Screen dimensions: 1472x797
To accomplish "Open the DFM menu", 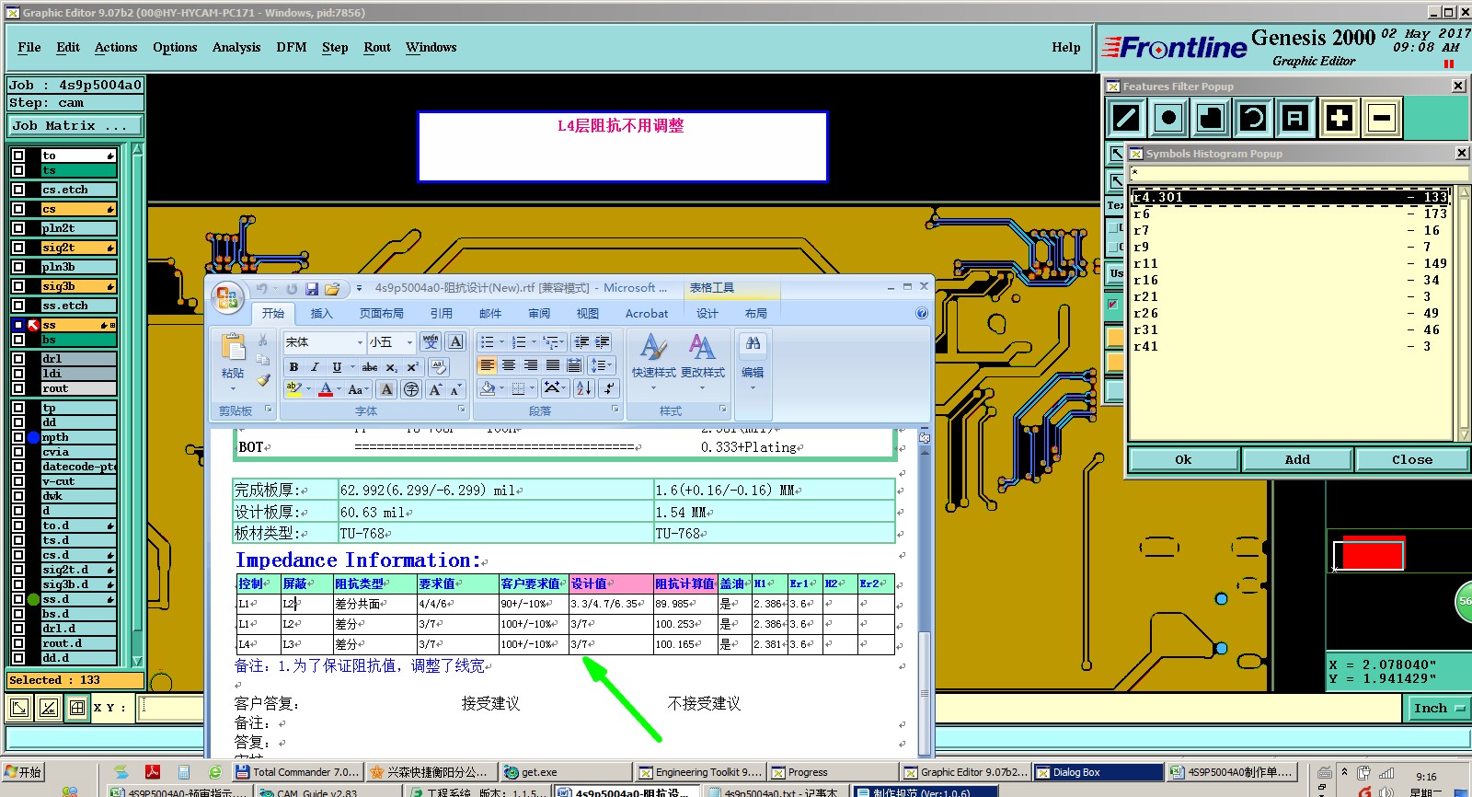I will (x=292, y=48).
